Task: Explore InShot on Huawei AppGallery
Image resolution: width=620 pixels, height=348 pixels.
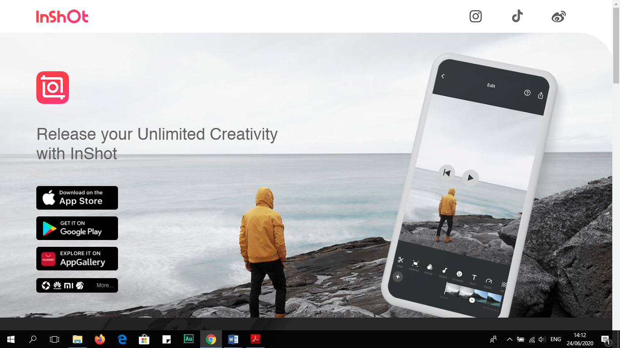Action: coord(77,259)
